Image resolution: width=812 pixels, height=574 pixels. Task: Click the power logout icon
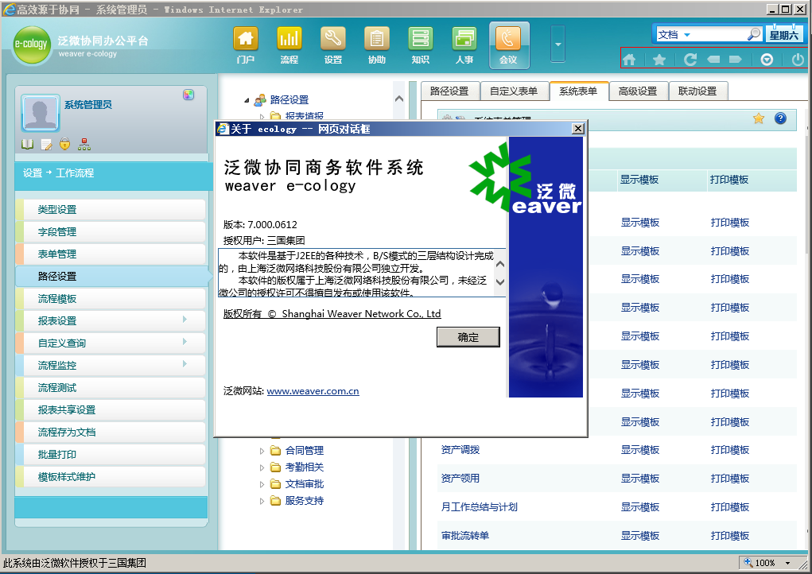798,60
